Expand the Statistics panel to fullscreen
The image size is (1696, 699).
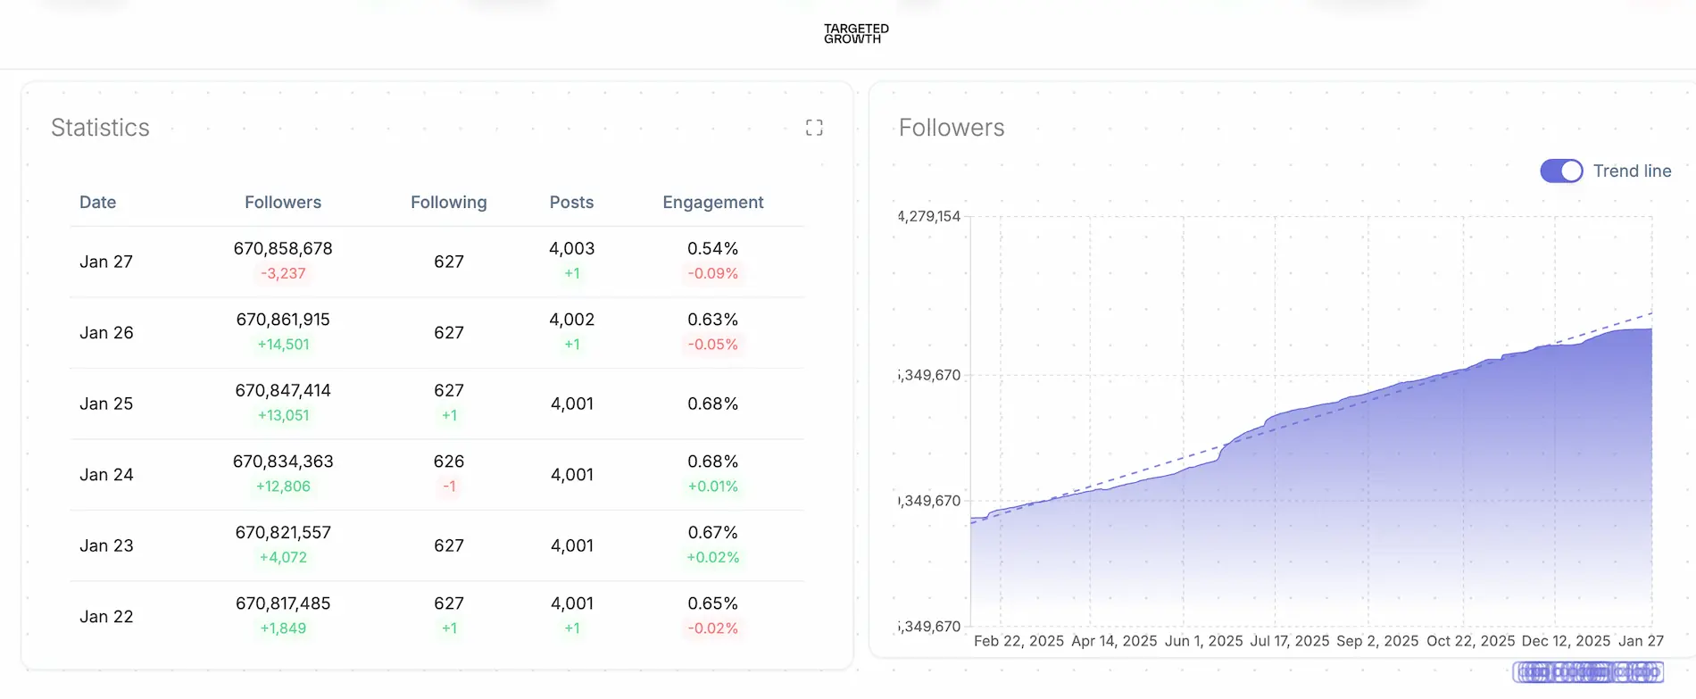pyautogui.click(x=813, y=128)
